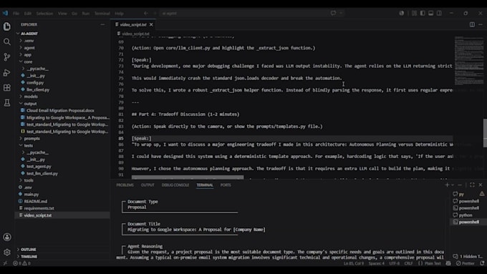Click the Prettier status bar item

(x=466, y=263)
